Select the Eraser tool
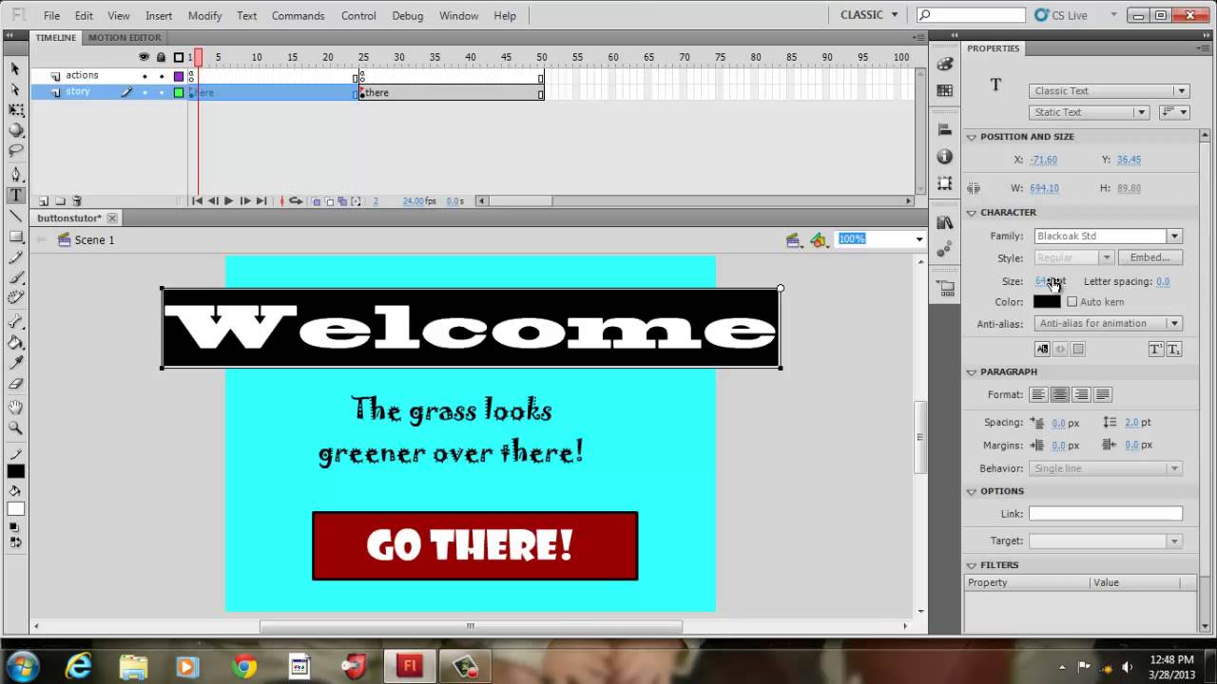Viewport: 1217px width, 684px height. 15,385
